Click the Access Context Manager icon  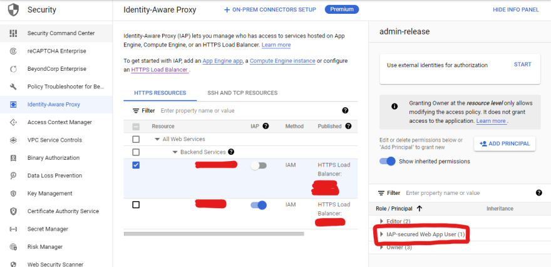13,122
